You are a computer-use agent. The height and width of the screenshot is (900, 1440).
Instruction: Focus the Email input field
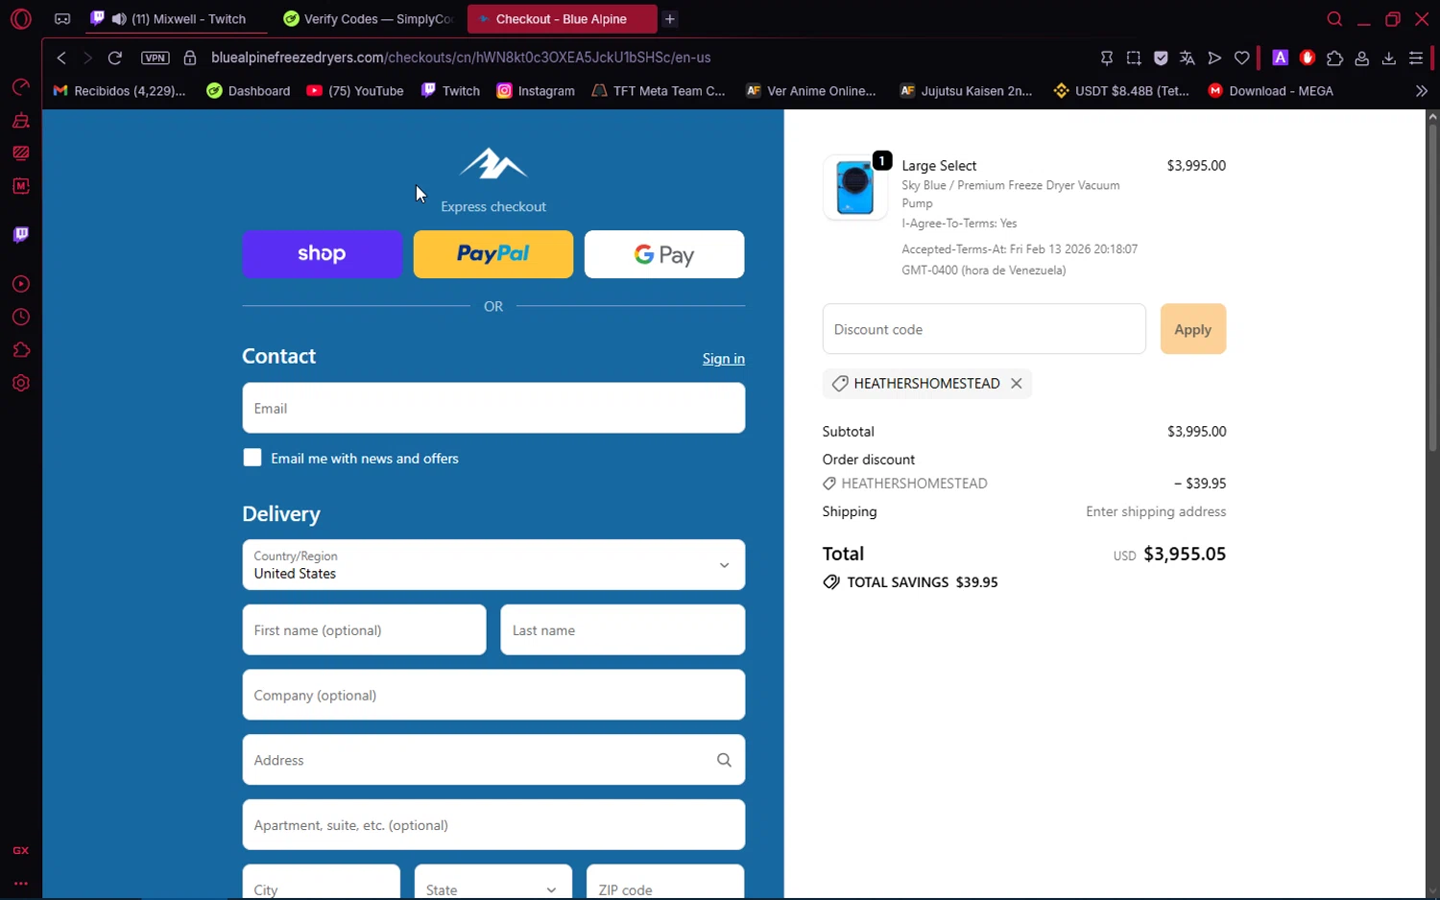click(493, 408)
